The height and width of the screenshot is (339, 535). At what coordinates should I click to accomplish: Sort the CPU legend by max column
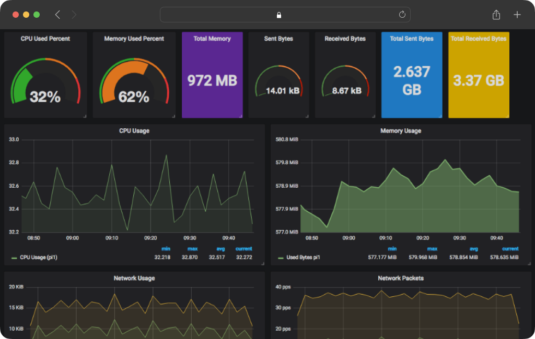point(192,249)
